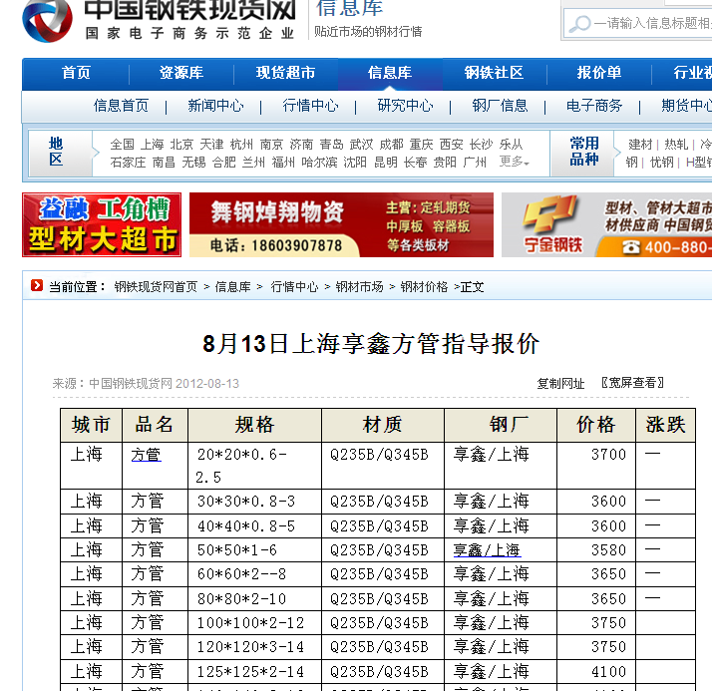The width and height of the screenshot is (712, 691).
Task: Click 宽屏查看 widescreen view
Action: (x=632, y=383)
